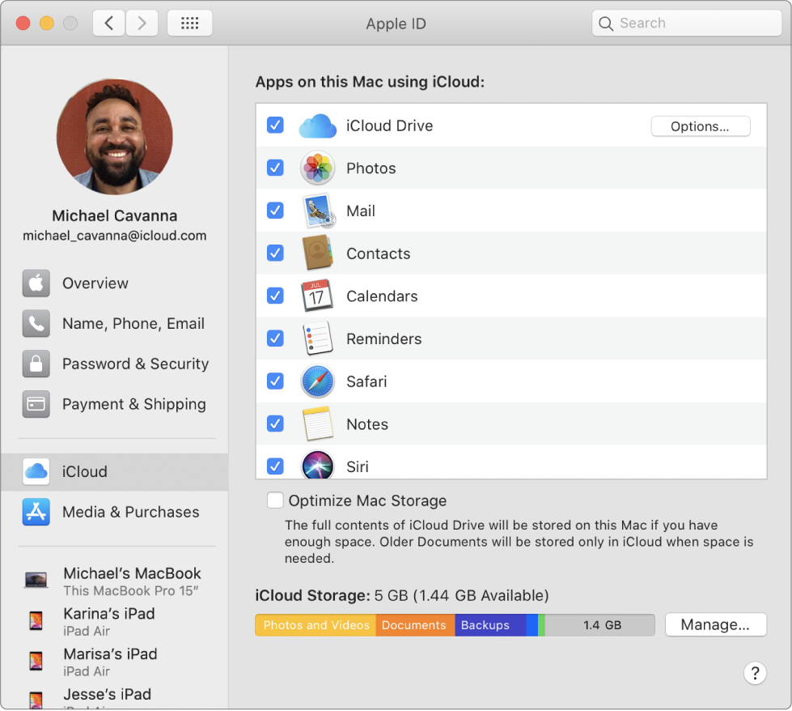Toggle the Notes sync checkbox
The width and height of the screenshot is (792, 711).
pyautogui.click(x=275, y=424)
